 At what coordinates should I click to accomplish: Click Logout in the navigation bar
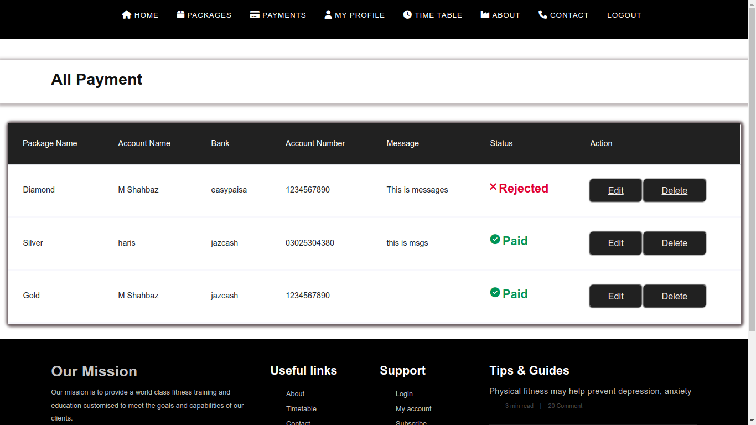click(624, 15)
